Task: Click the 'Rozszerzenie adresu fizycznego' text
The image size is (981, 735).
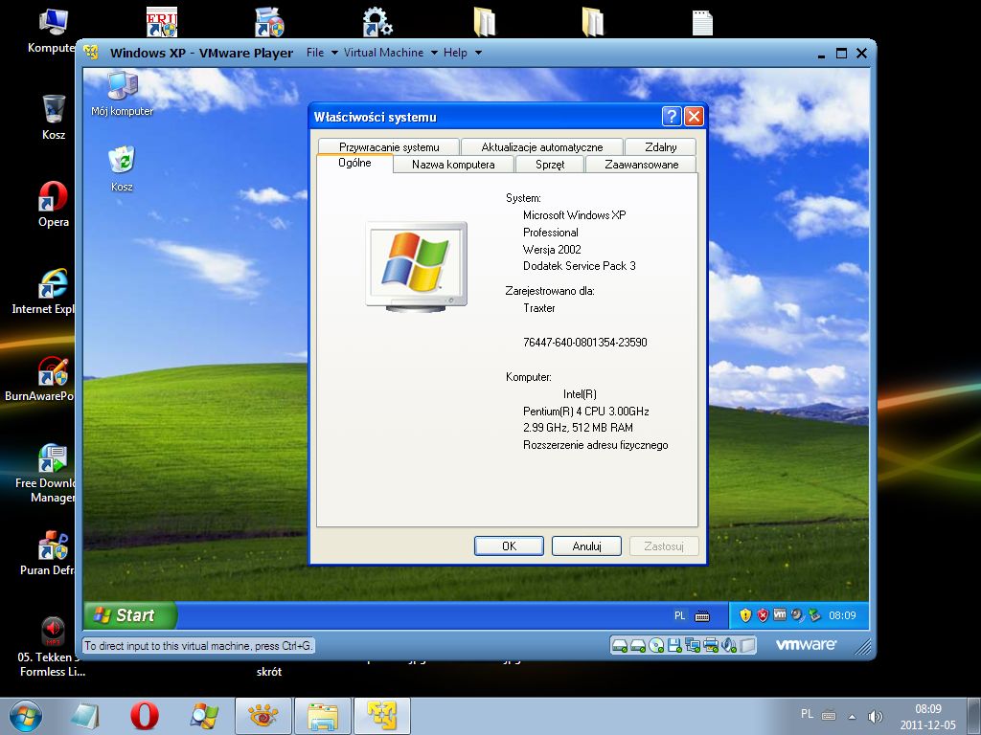Action: tap(596, 445)
